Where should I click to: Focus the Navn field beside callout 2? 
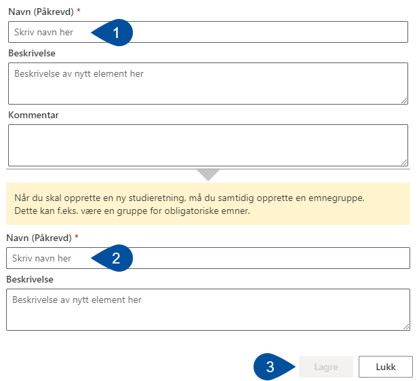click(208, 258)
